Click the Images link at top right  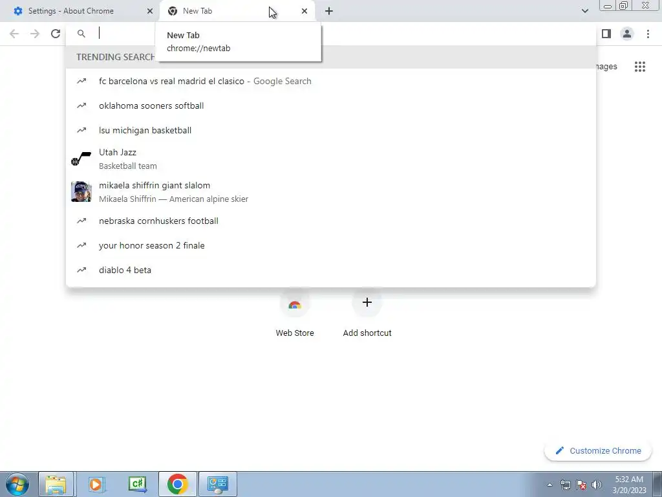click(x=606, y=67)
